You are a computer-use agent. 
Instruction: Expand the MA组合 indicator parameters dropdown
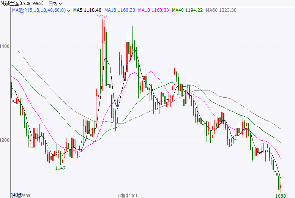[x=68, y=10]
